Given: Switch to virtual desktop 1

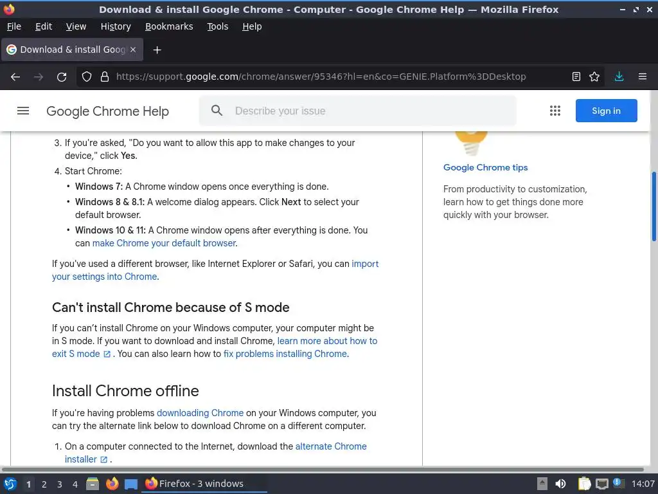Looking at the screenshot, I should point(28,484).
